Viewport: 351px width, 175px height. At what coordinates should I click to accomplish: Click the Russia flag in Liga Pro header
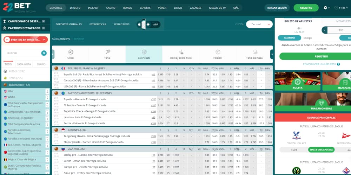(63, 149)
